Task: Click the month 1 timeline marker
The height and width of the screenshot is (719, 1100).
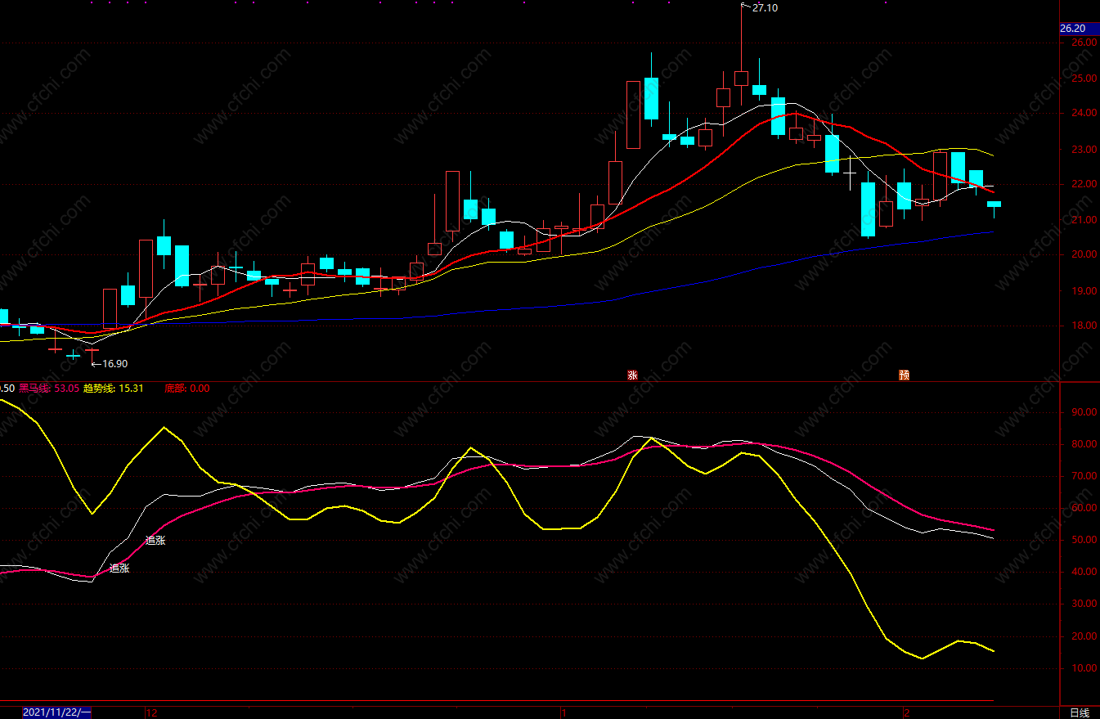Action: pyautogui.click(x=563, y=712)
